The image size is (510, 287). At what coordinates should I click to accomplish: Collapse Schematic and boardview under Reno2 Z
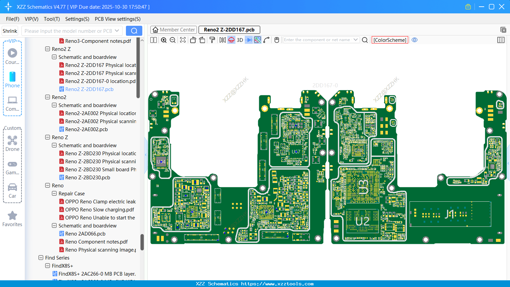point(54,57)
